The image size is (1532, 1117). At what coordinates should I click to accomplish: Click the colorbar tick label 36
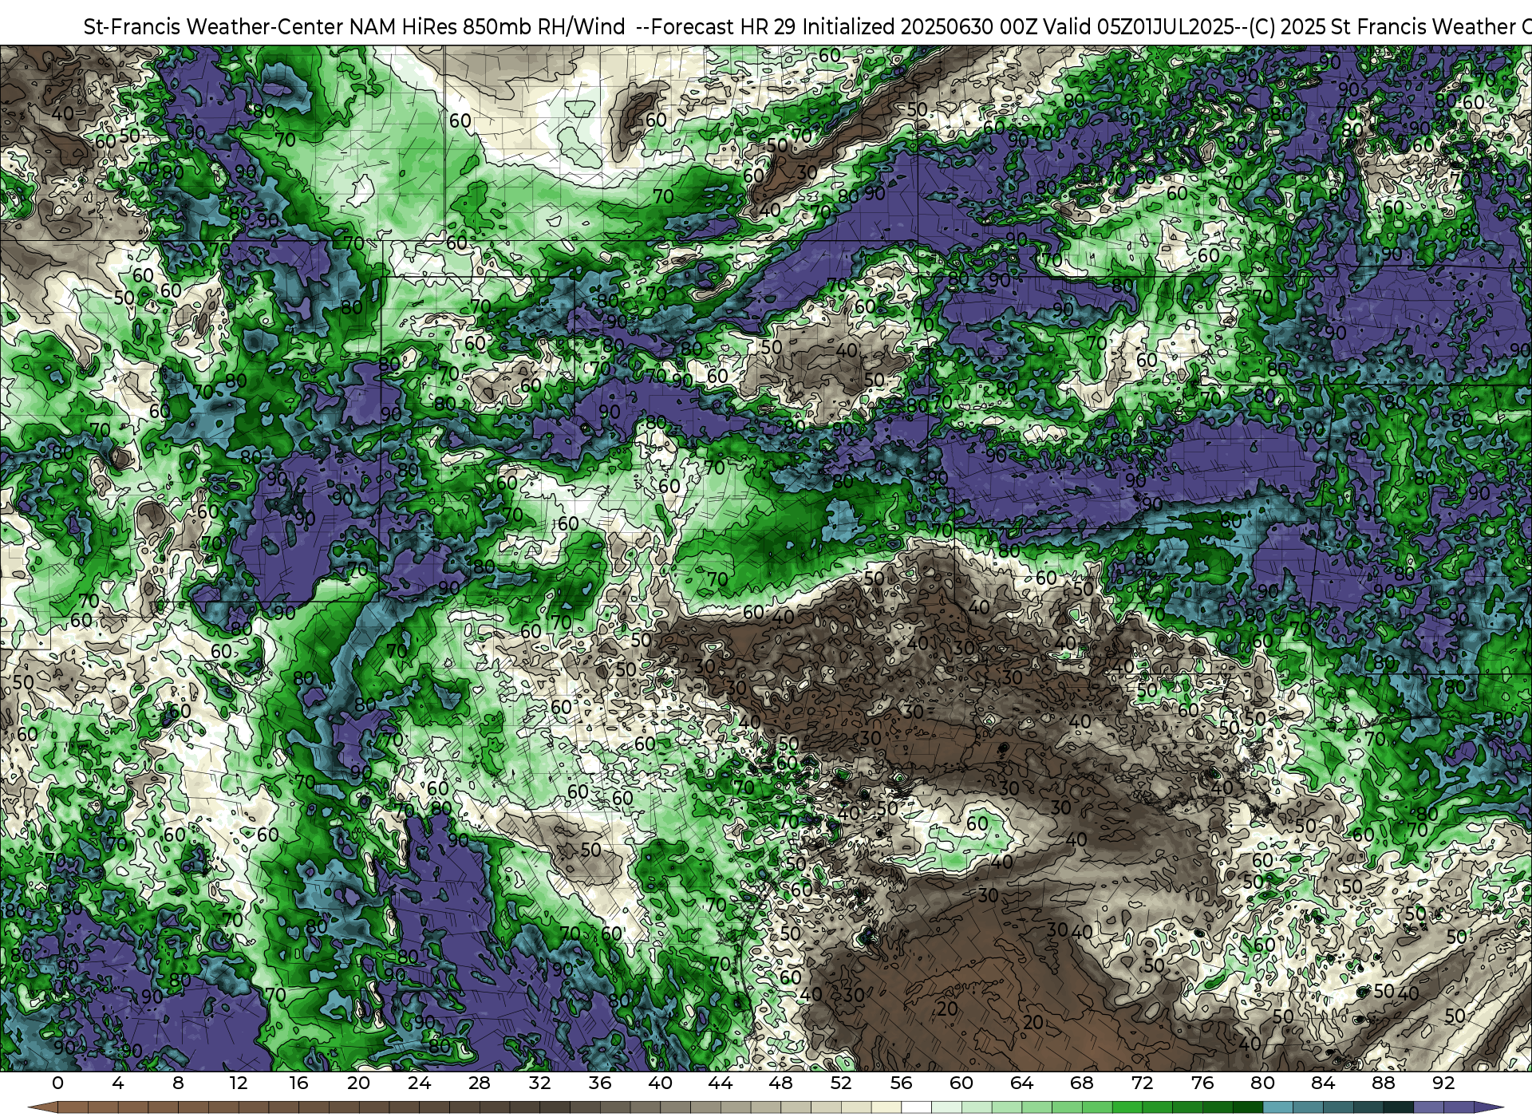point(599,1083)
